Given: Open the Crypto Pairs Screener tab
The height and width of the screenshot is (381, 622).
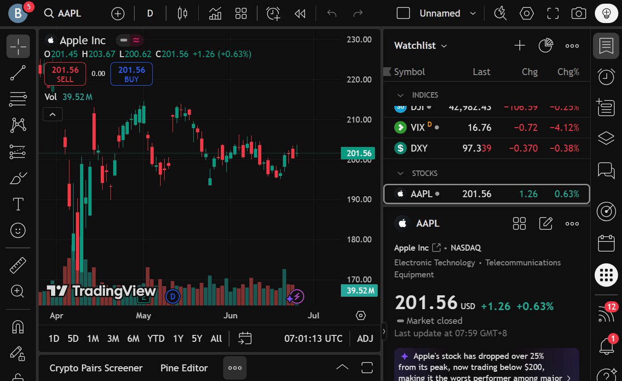Looking at the screenshot, I should tap(96, 368).
